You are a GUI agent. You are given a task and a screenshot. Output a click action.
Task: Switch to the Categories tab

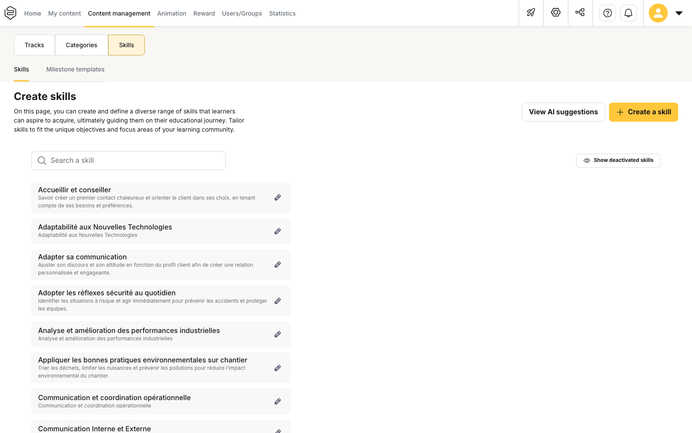point(81,45)
